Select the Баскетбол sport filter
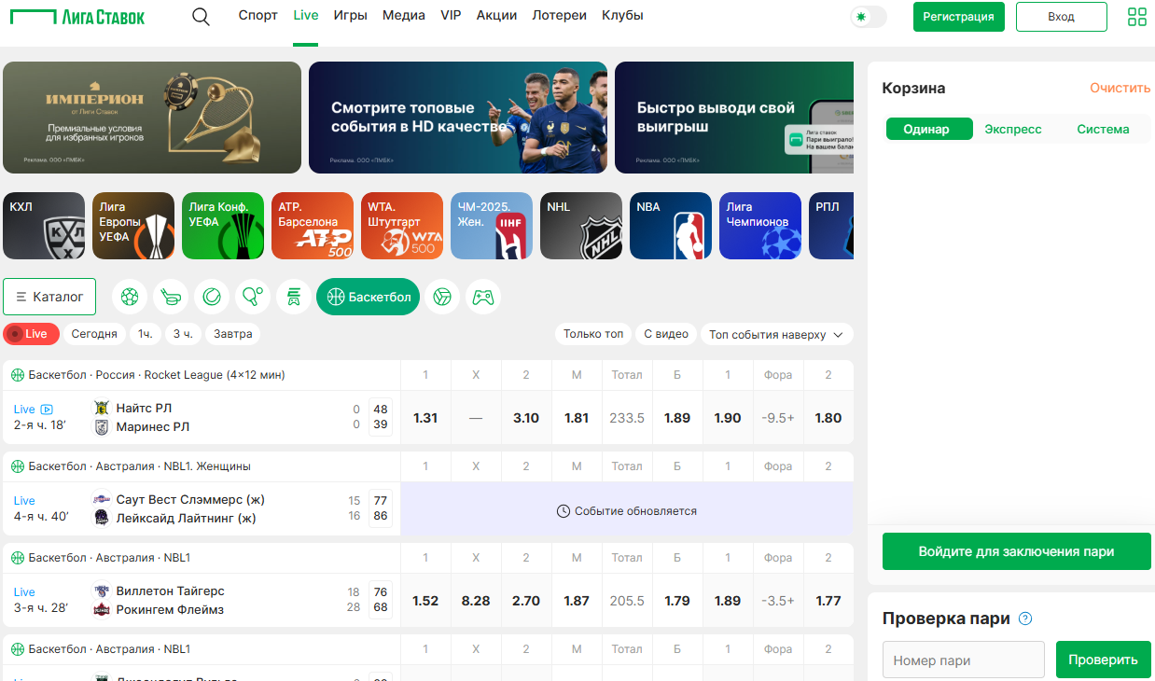This screenshot has width=1155, height=681. click(x=368, y=297)
